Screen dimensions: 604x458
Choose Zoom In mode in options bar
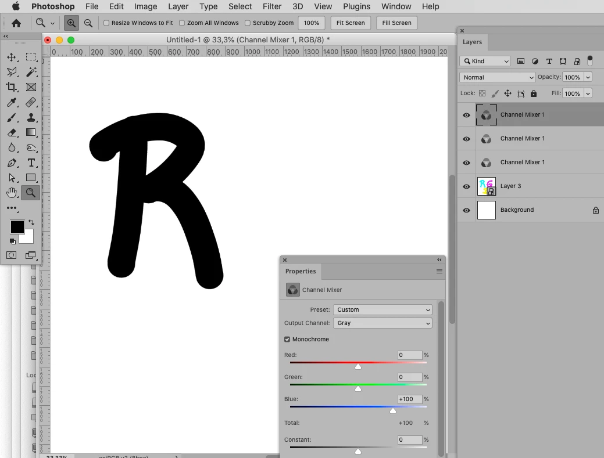point(72,23)
